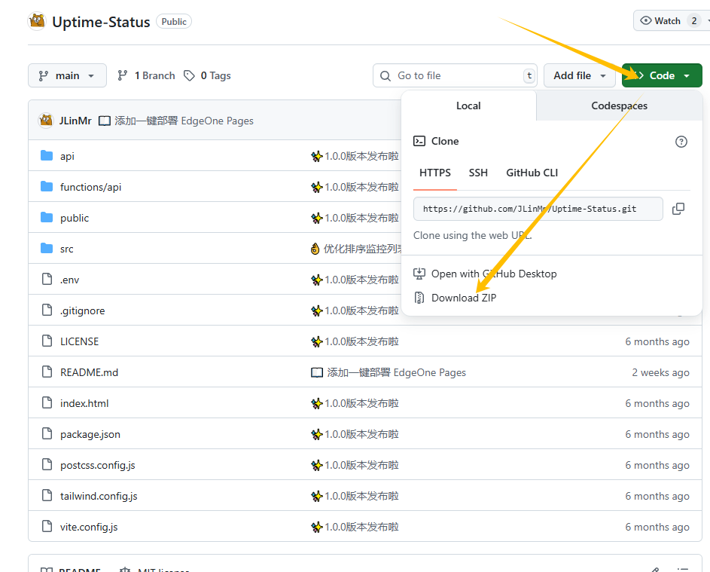Viewport: 710px width, 572px height.
Task: Switch to the Local tab
Action: [468, 106]
